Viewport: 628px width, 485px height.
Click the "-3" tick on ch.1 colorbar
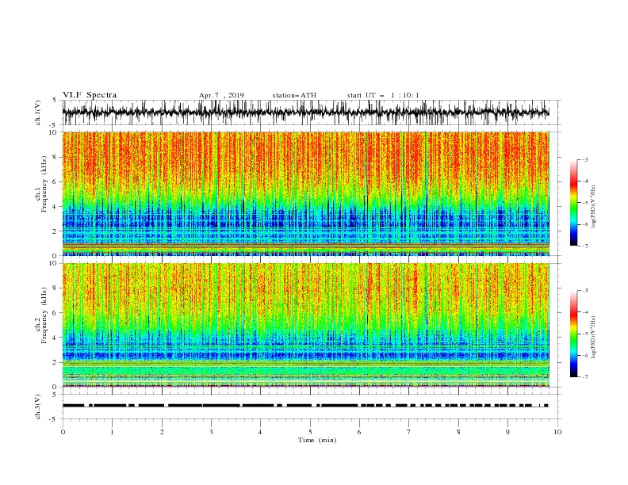coord(585,159)
